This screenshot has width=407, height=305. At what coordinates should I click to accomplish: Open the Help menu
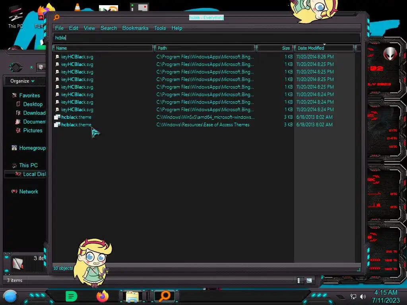[177, 28]
